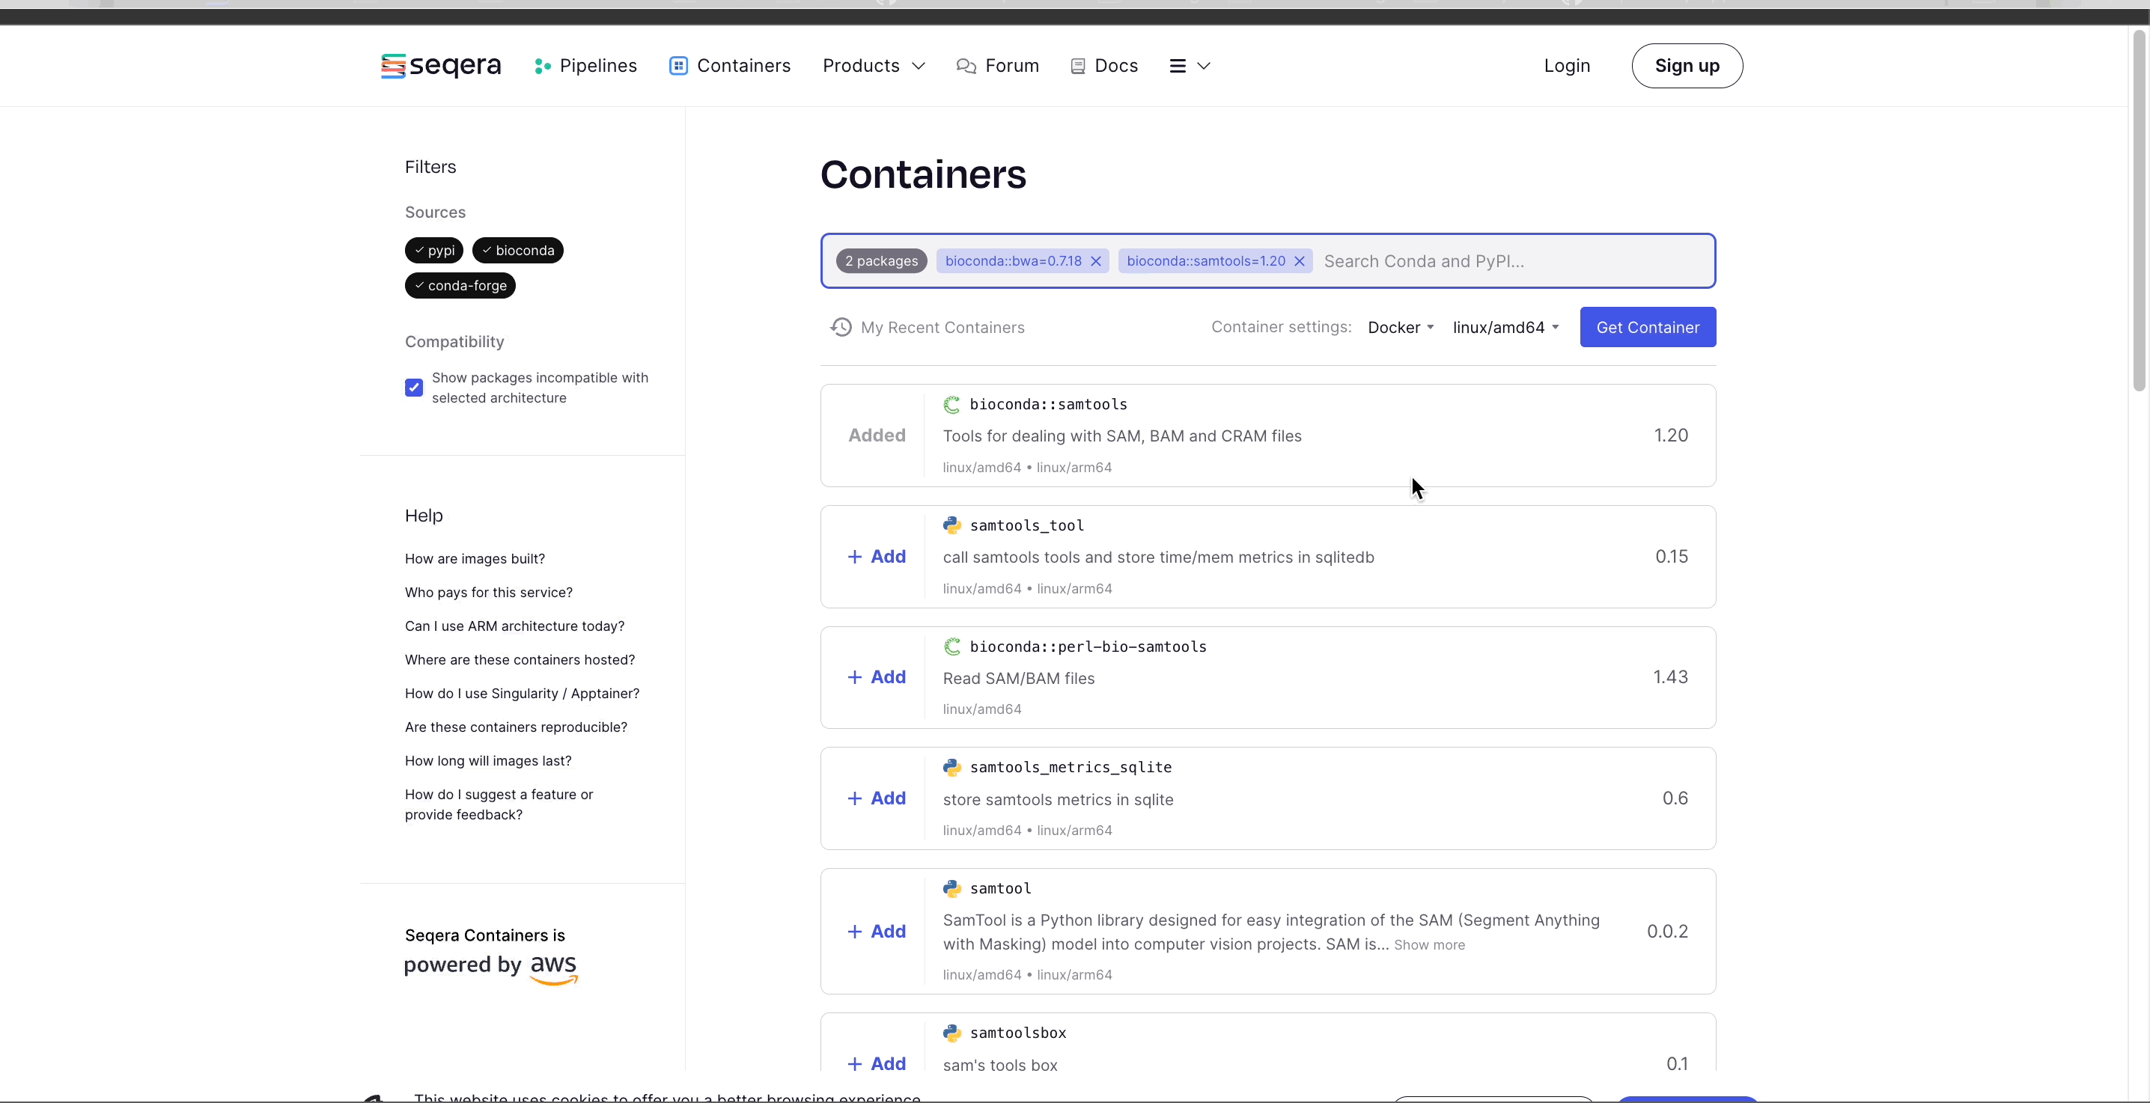Remove the bioconda::bwa=0.7.18 filter tag

(1096, 260)
